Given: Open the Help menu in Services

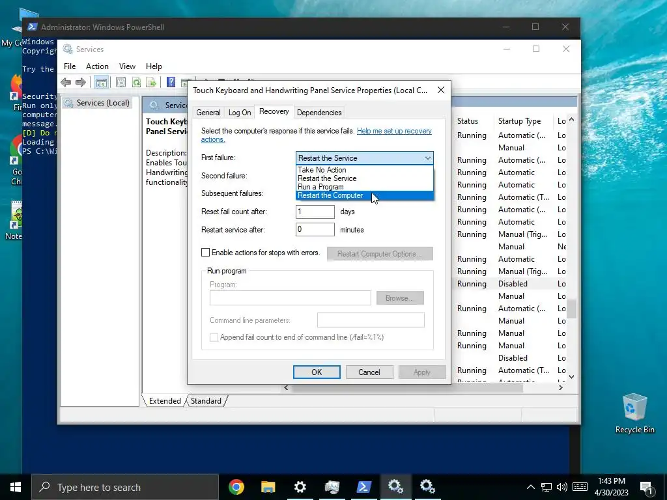Looking at the screenshot, I should point(154,66).
